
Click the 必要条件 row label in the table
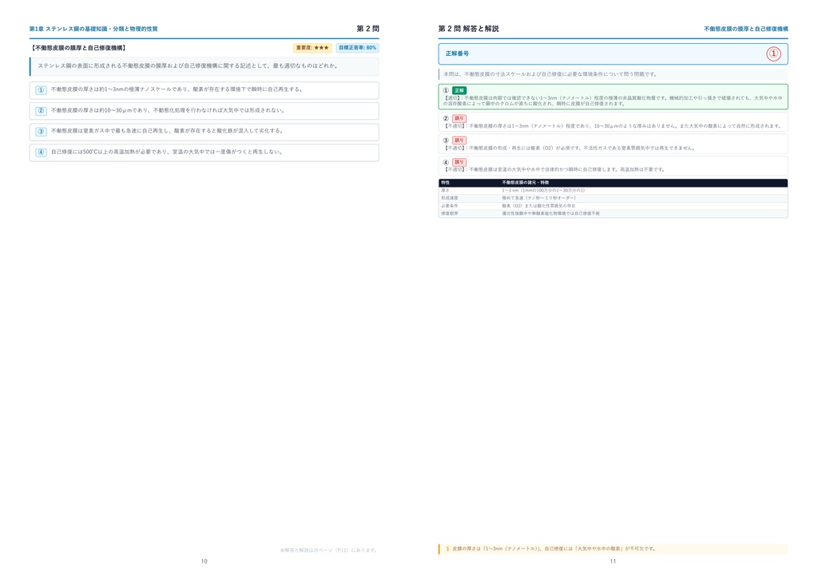[449, 206]
